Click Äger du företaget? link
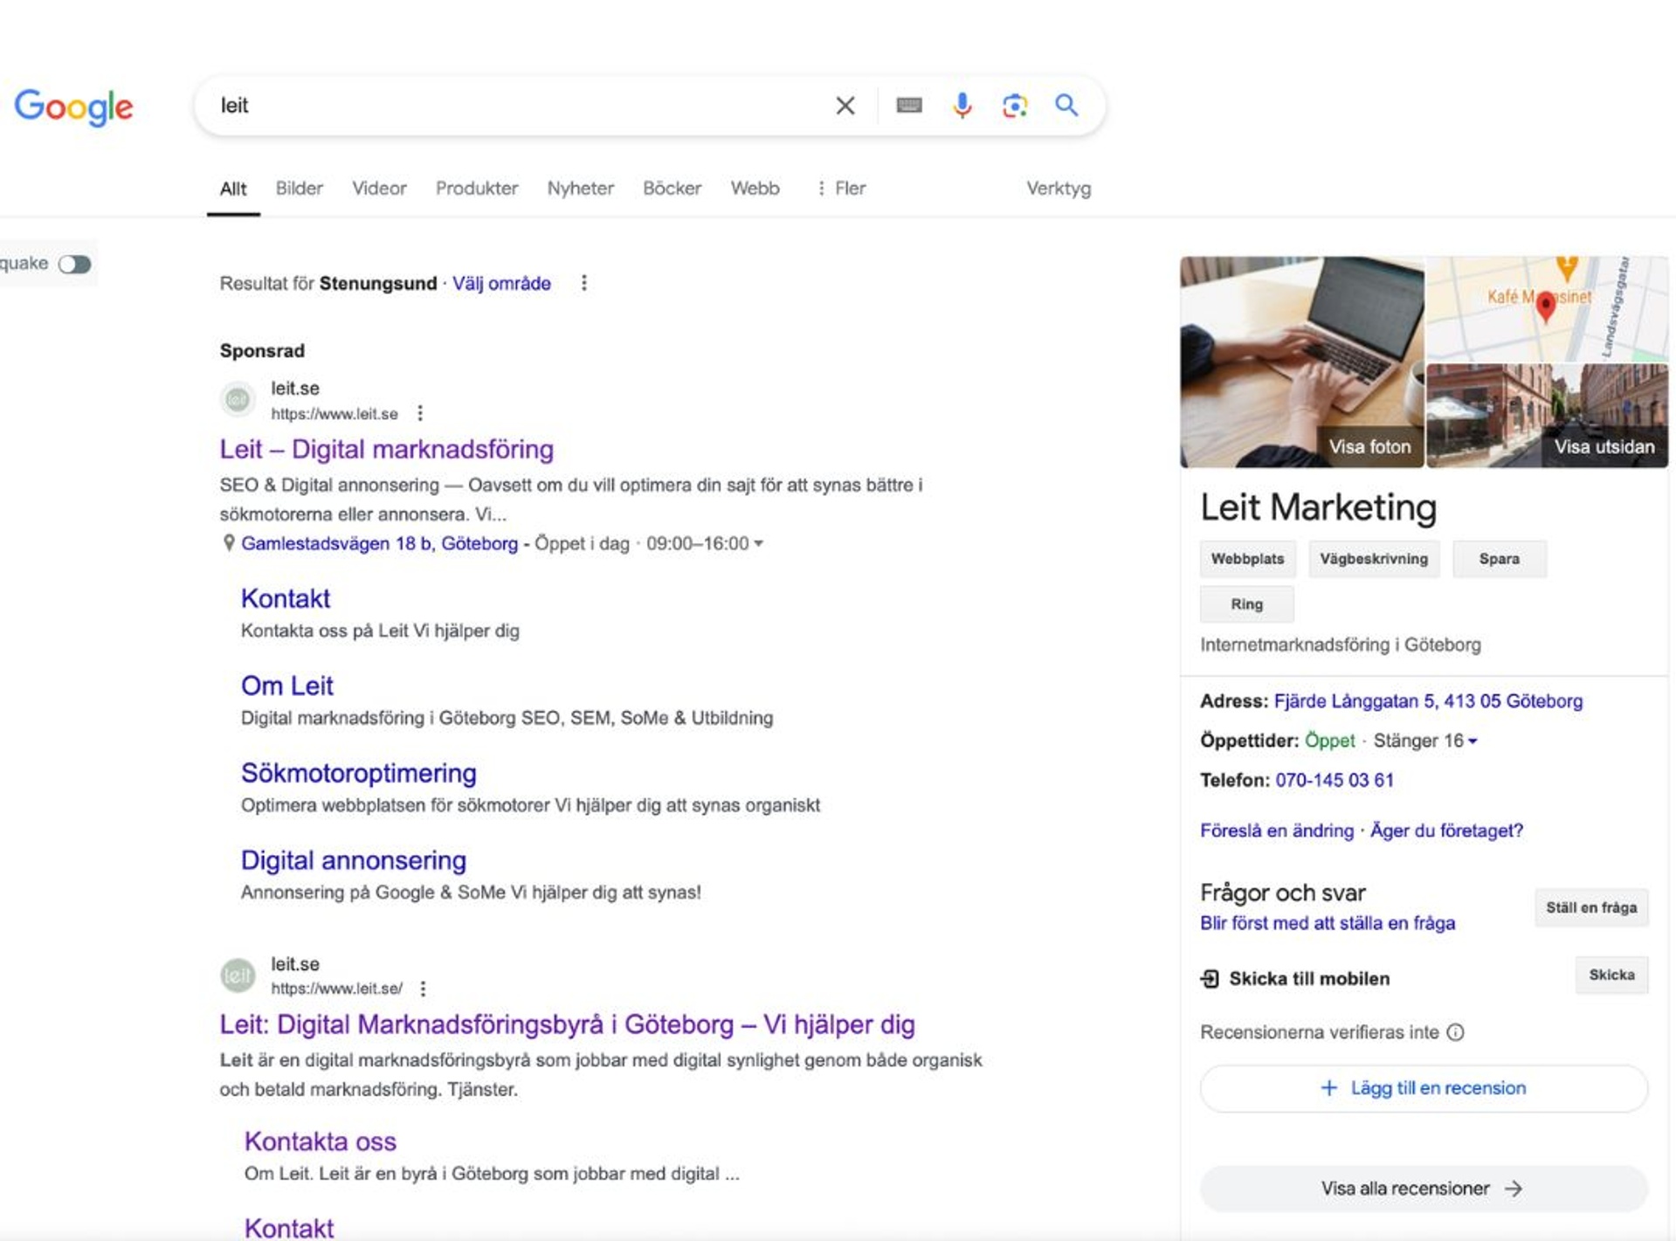1676x1241 pixels. click(x=1446, y=831)
